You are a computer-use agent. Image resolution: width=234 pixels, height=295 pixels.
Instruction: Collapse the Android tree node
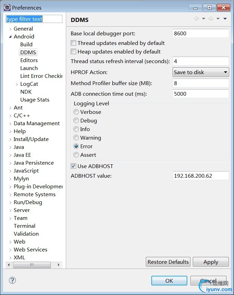[10, 37]
